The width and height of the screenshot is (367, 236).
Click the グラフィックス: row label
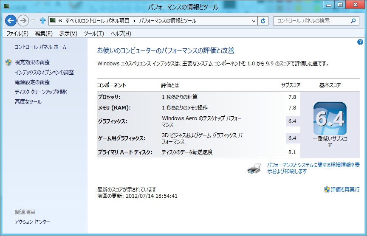pos(113,121)
